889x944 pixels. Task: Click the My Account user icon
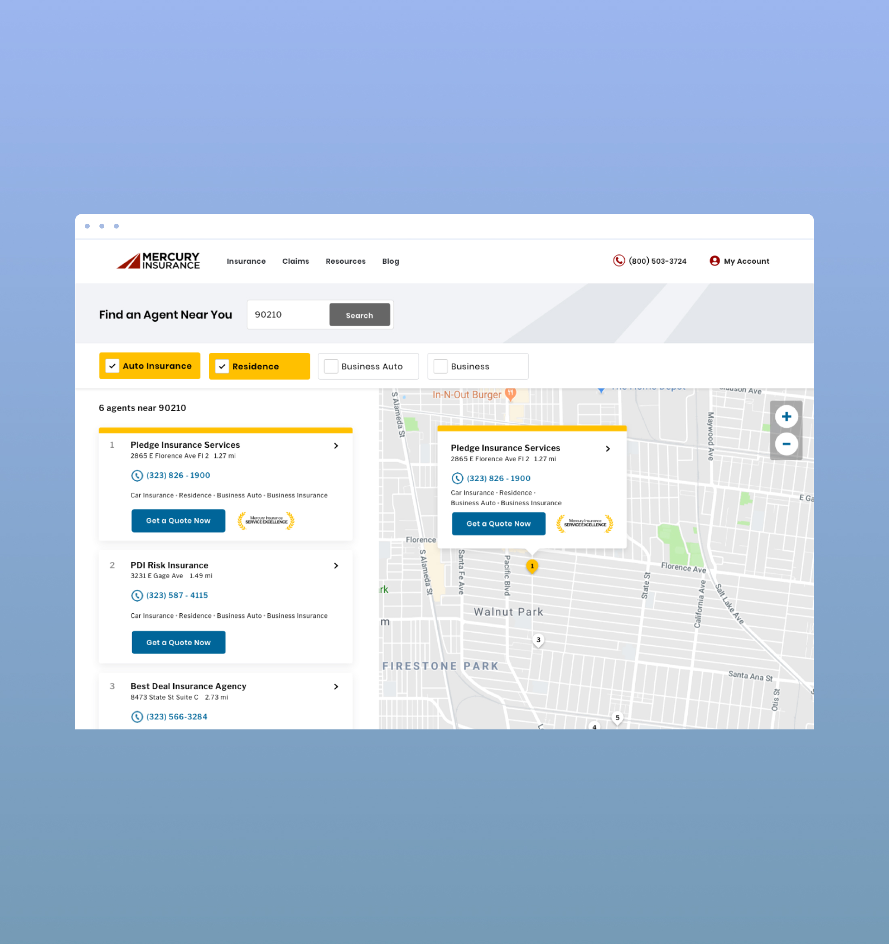(x=714, y=261)
